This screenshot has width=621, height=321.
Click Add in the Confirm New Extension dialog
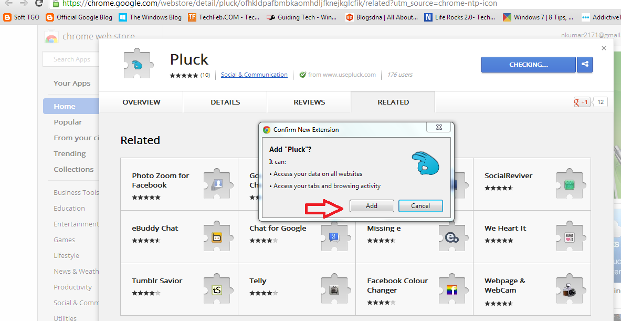pos(372,205)
